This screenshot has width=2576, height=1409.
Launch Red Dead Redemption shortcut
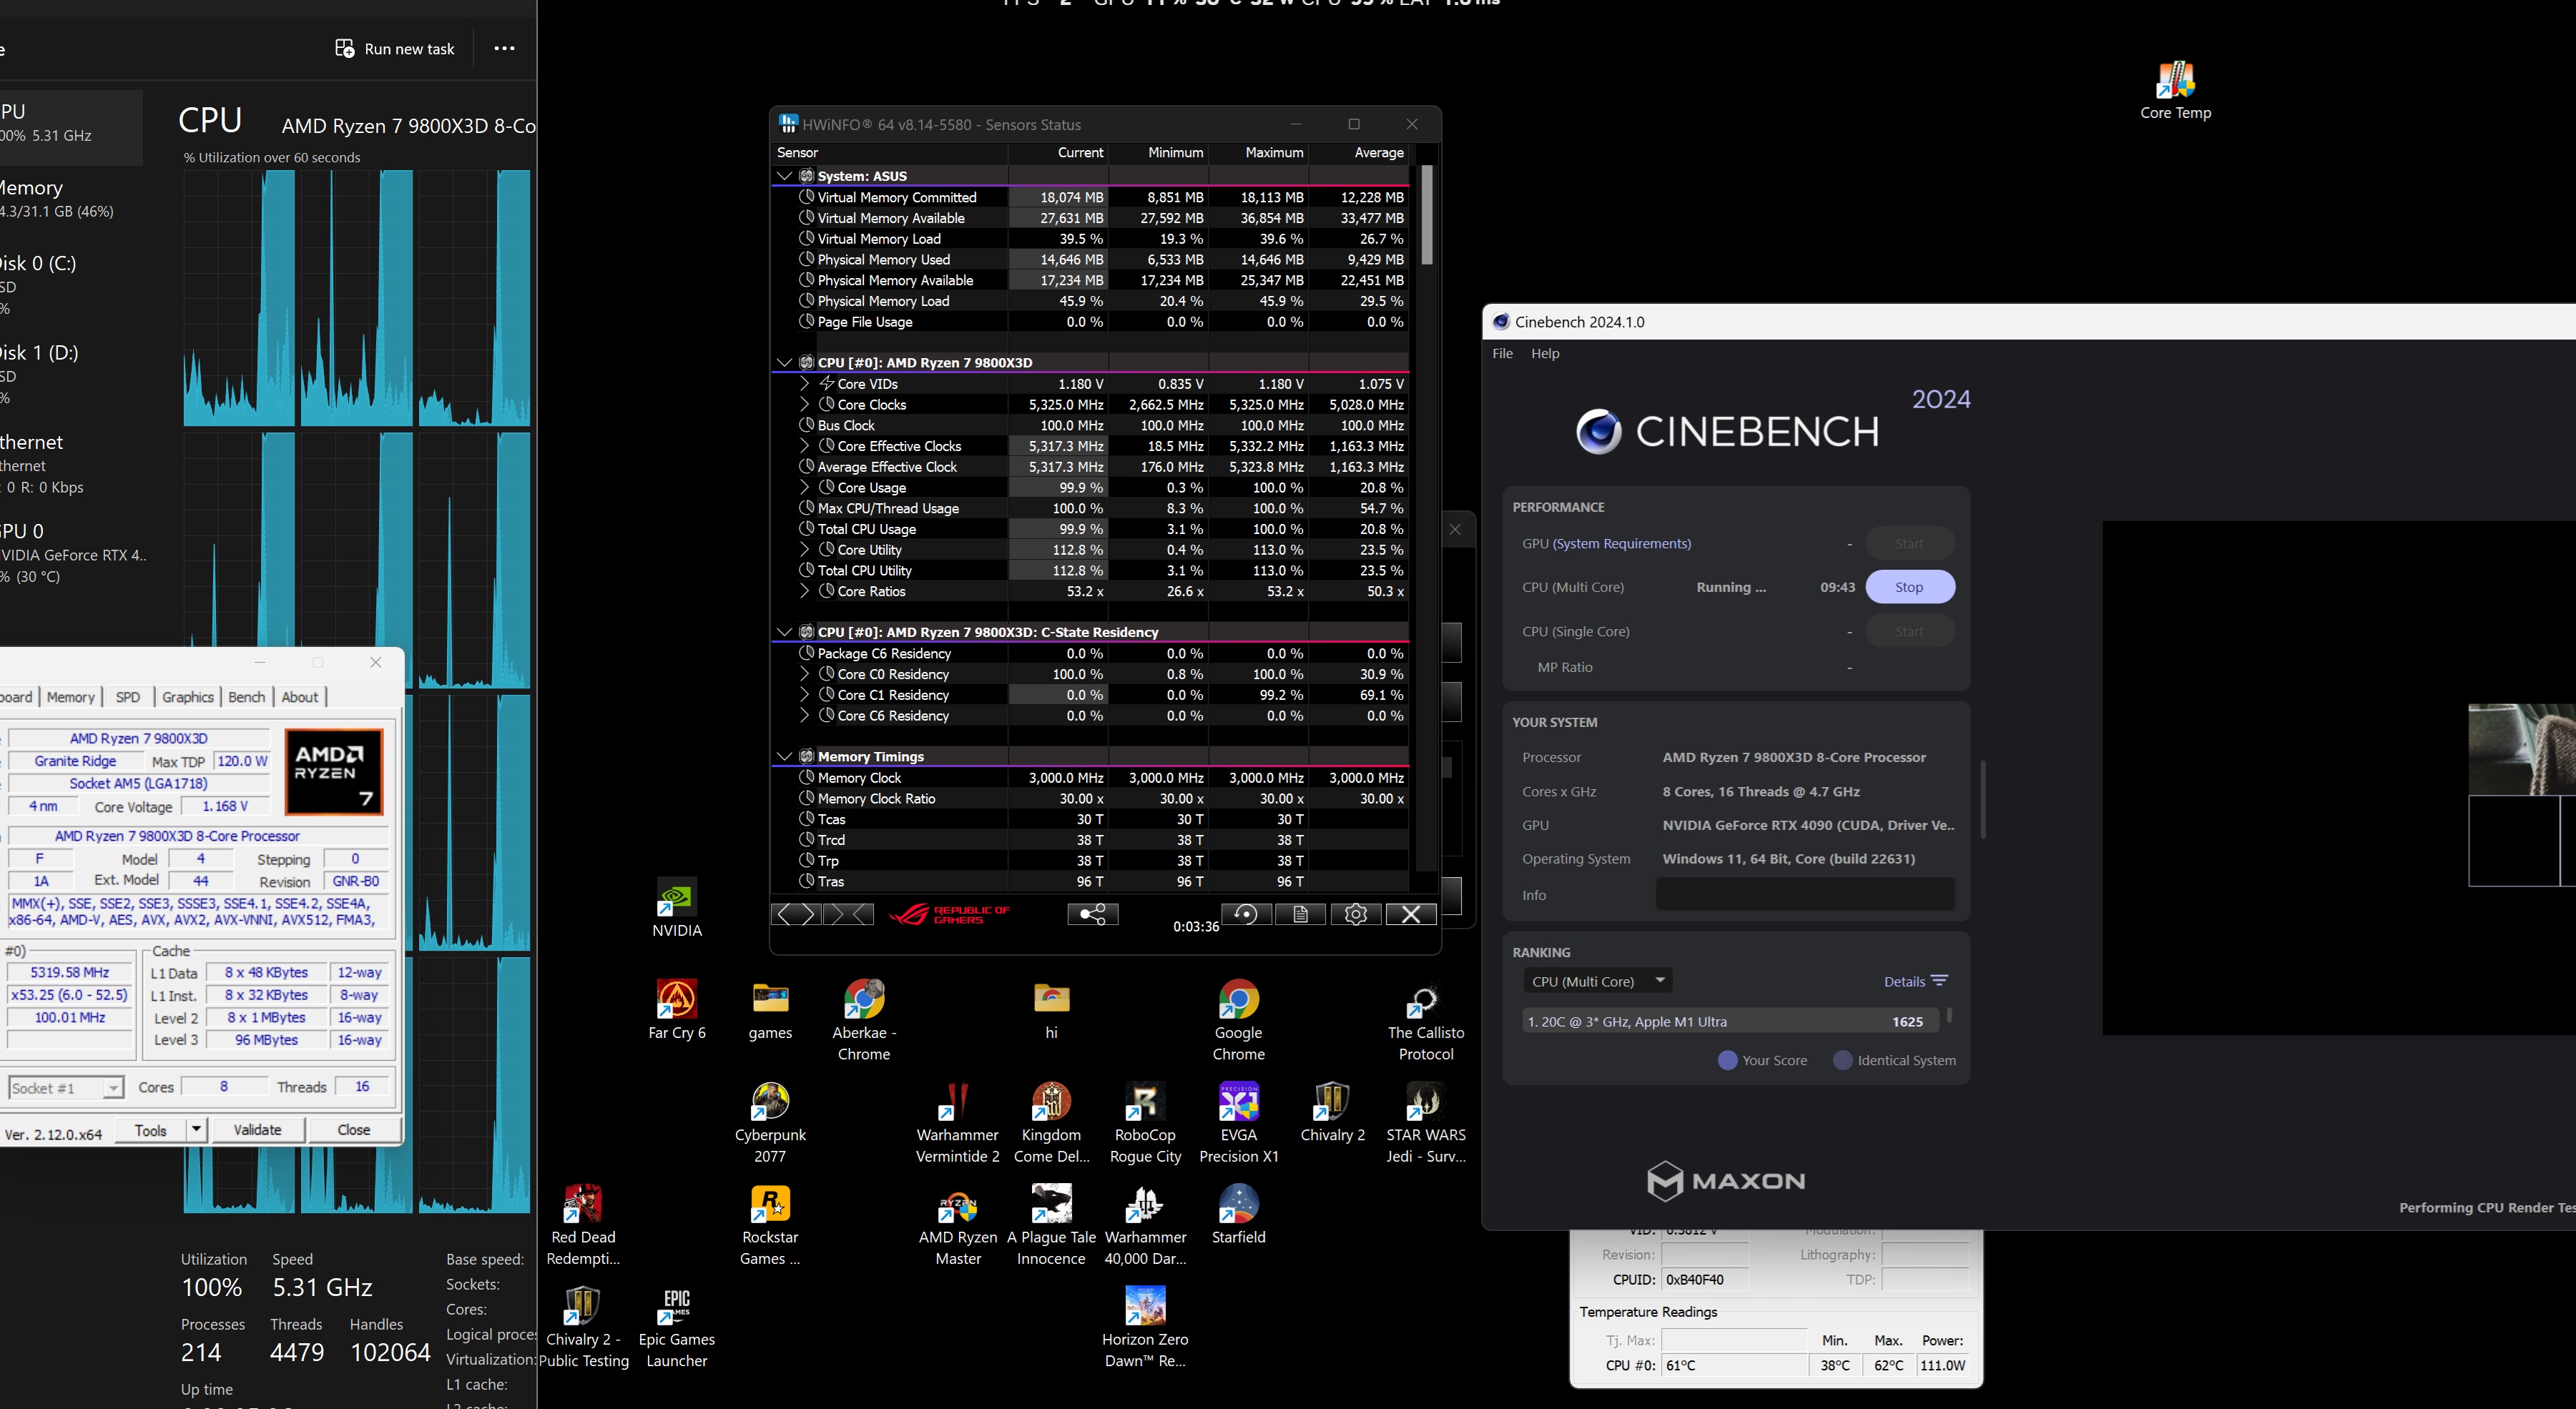[x=583, y=1225]
